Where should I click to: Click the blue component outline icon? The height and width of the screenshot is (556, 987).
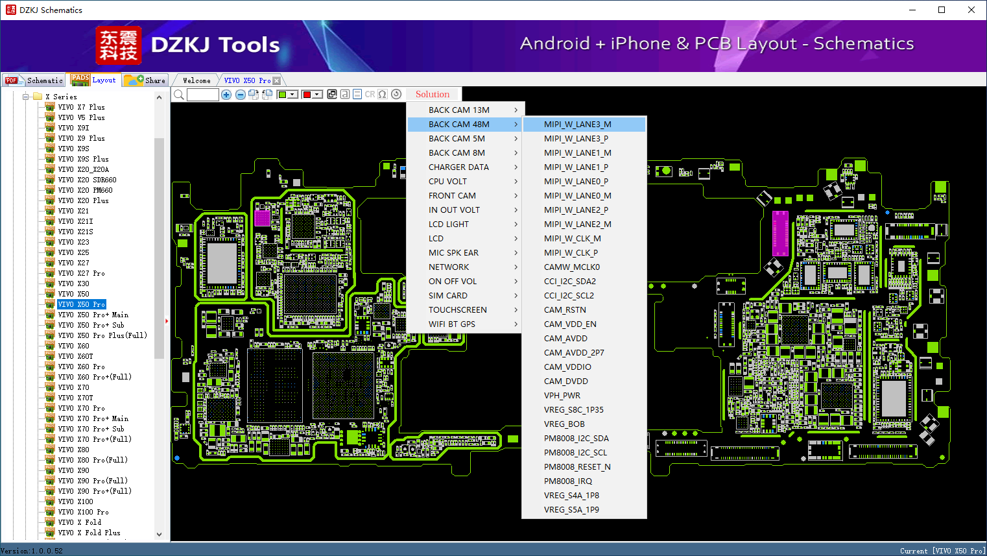tap(357, 94)
